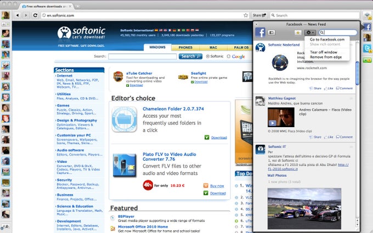Select the Google search radio button

point(229,56)
